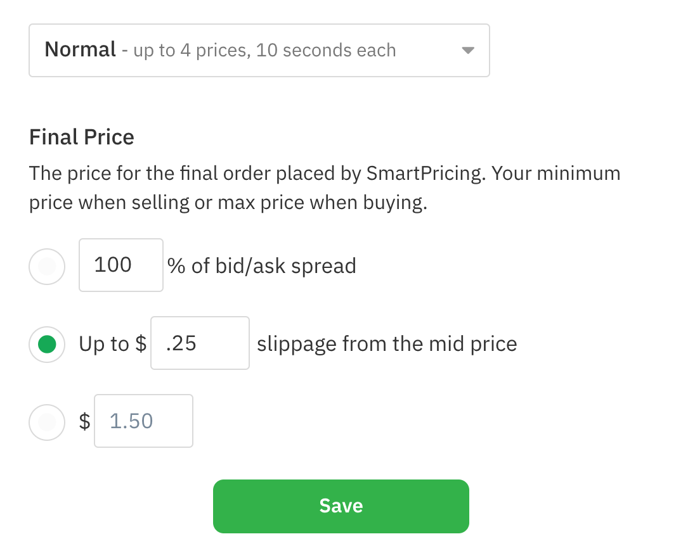The width and height of the screenshot is (676, 546).
Task: Click the .25 slippage input box
Action: [x=199, y=343]
